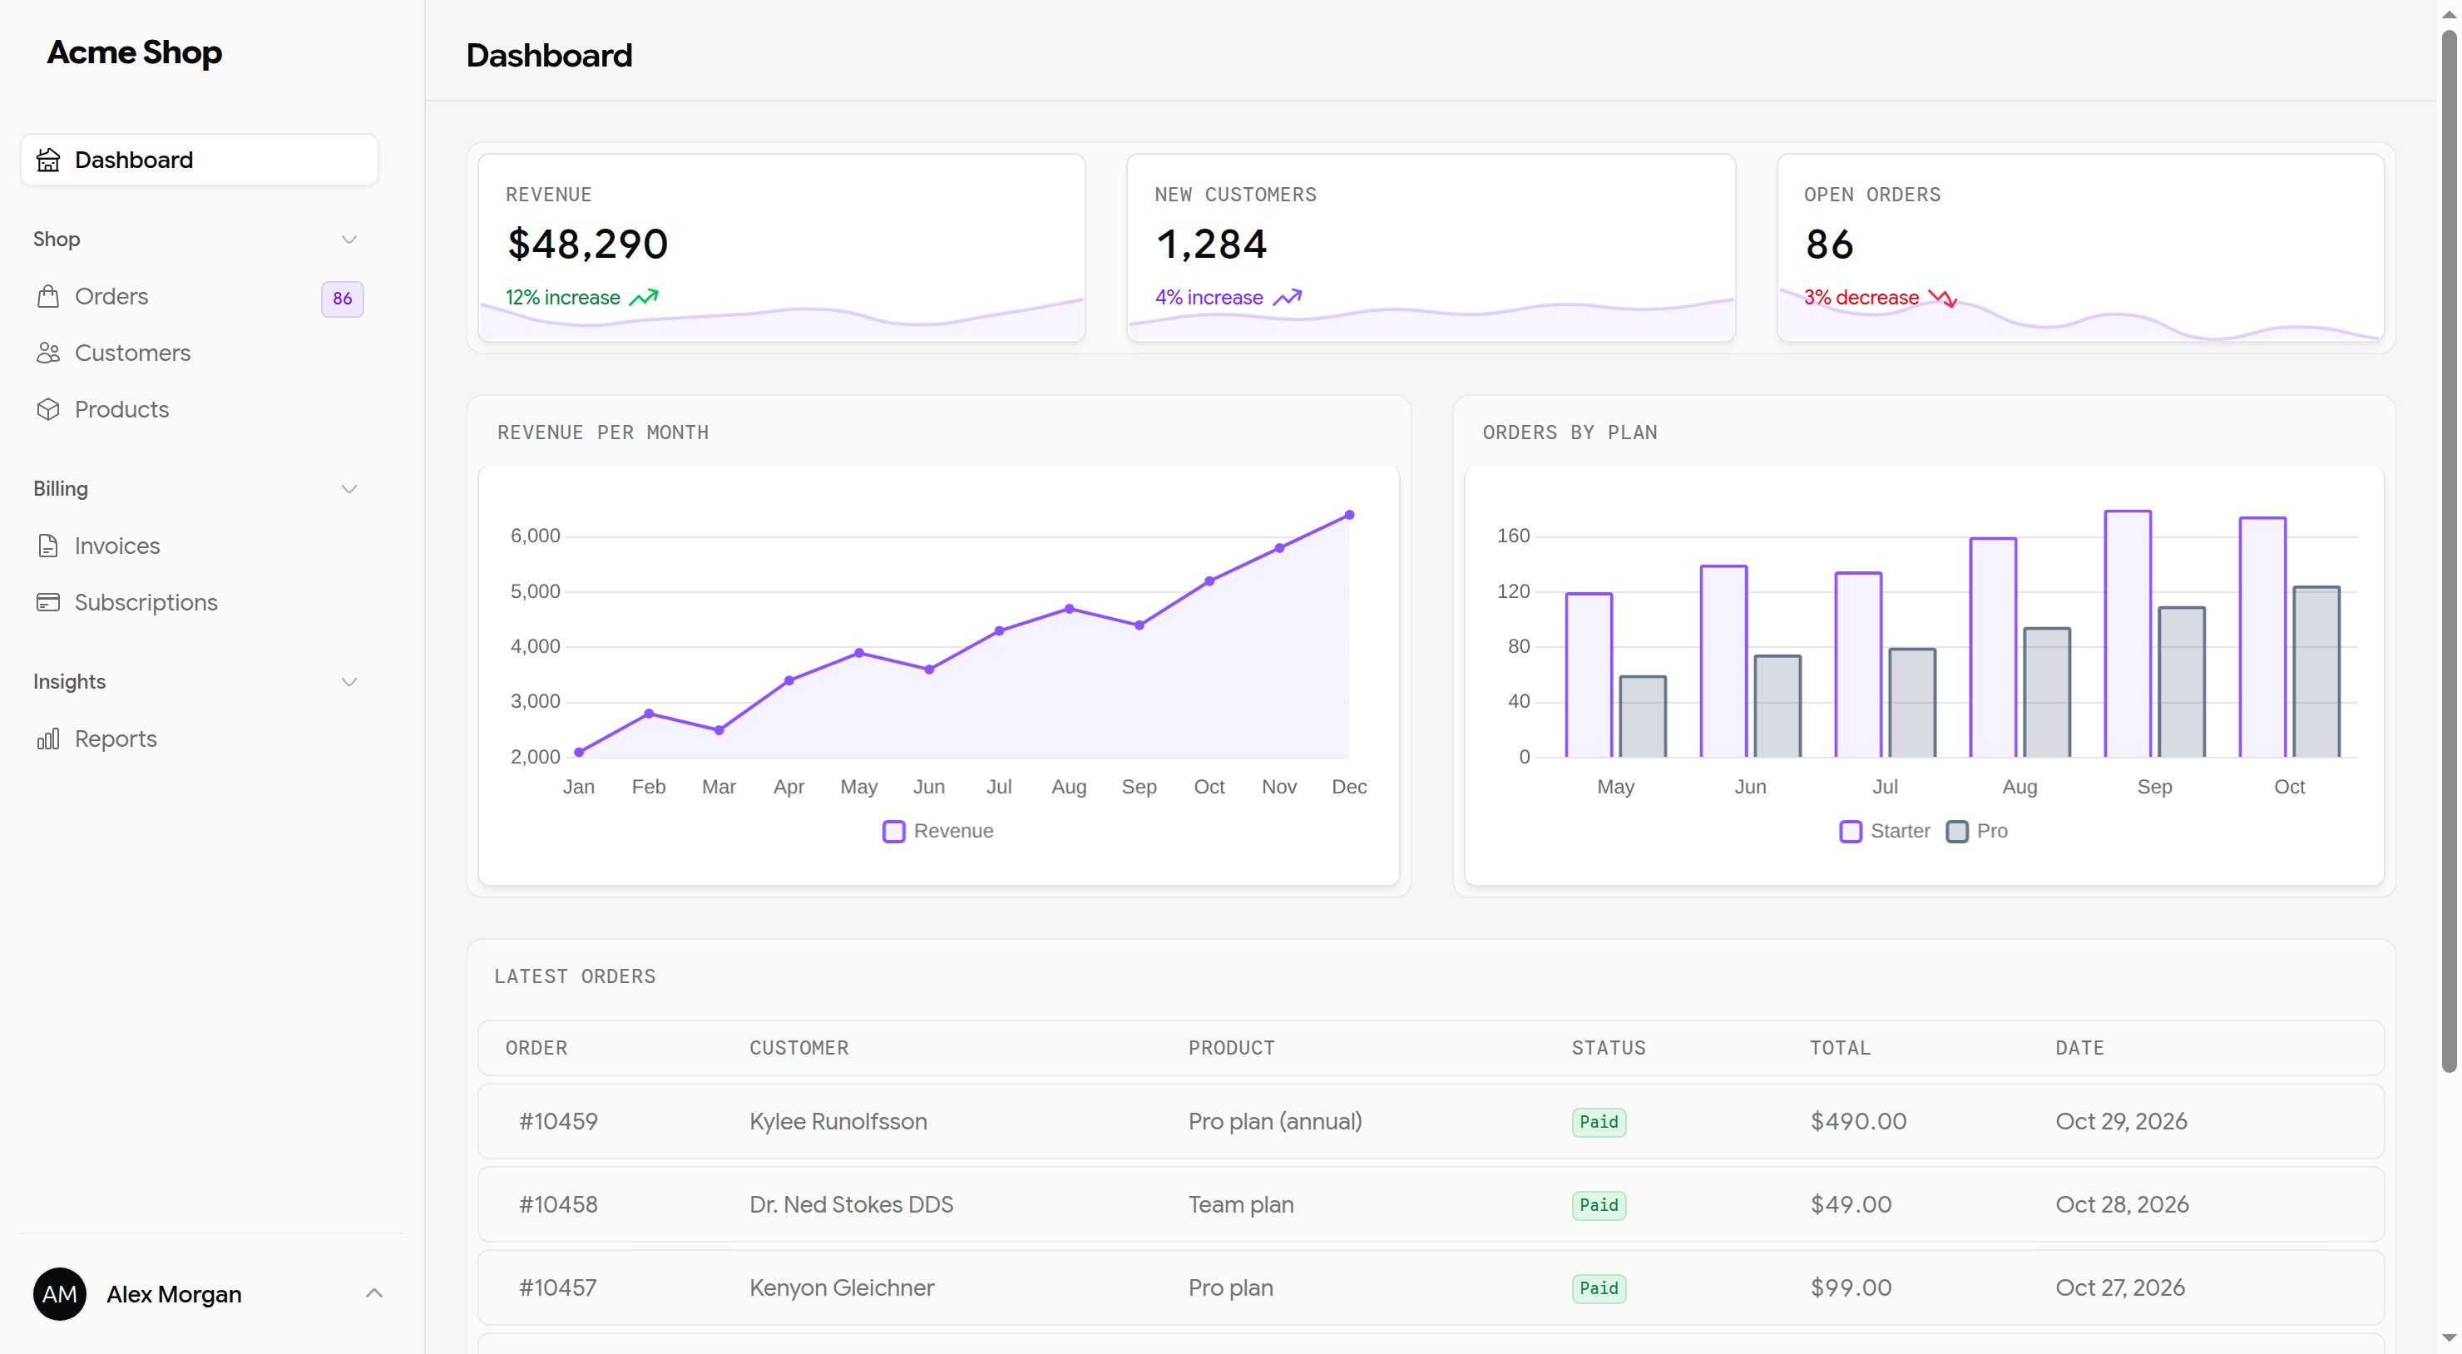Click the Dashboard home icon in sidebar
This screenshot has width=2462, height=1354.
(47, 160)
